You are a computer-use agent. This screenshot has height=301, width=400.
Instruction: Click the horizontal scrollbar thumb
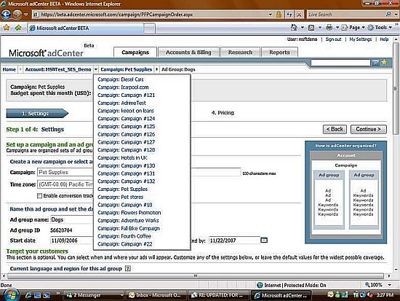(196, 276)
